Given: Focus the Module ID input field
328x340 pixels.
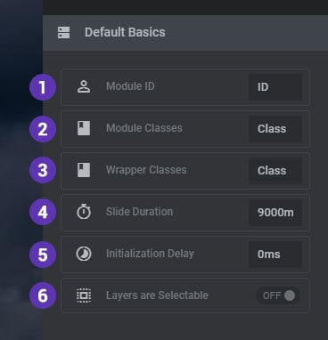Looking at the screenshot, I should pyautogui.click(x=275, y=87).
